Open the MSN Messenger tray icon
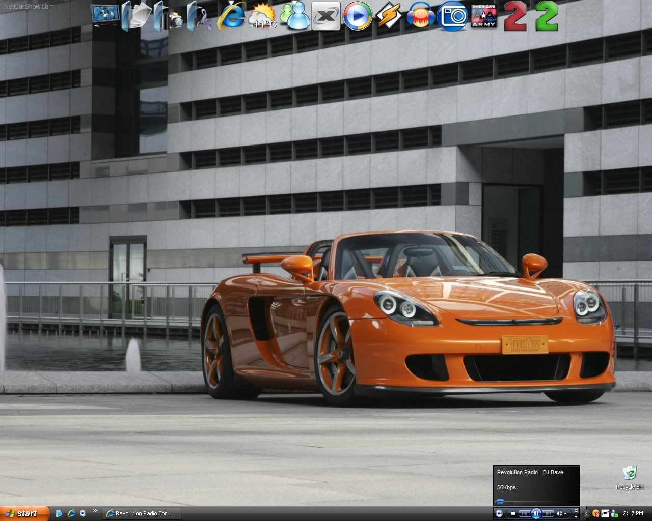 (x=614, y=513)
